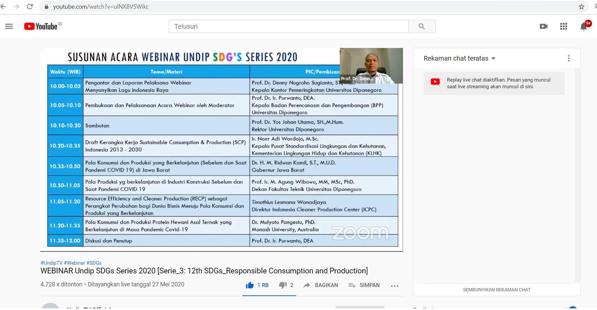Dislike the video with thumbs down
The width and height of the screenshot is (597, 310).
coord(283,285)
